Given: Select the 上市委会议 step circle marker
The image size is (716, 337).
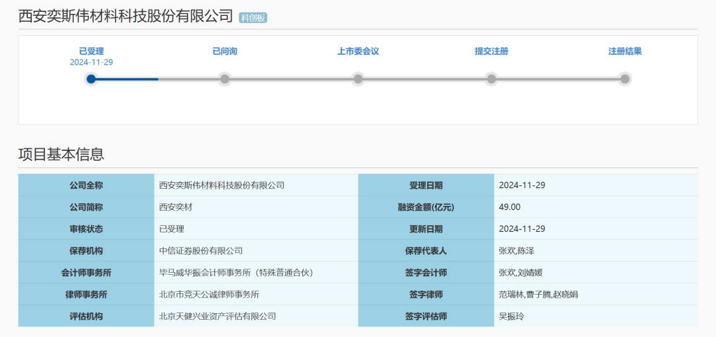Looking at the screenshot, I should tap(358, 79).
